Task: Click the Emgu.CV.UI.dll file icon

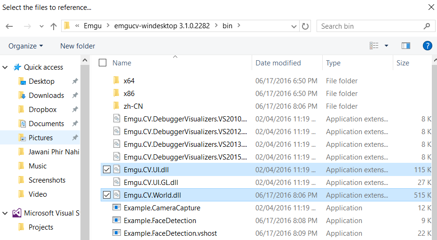Action: point(117,169)
